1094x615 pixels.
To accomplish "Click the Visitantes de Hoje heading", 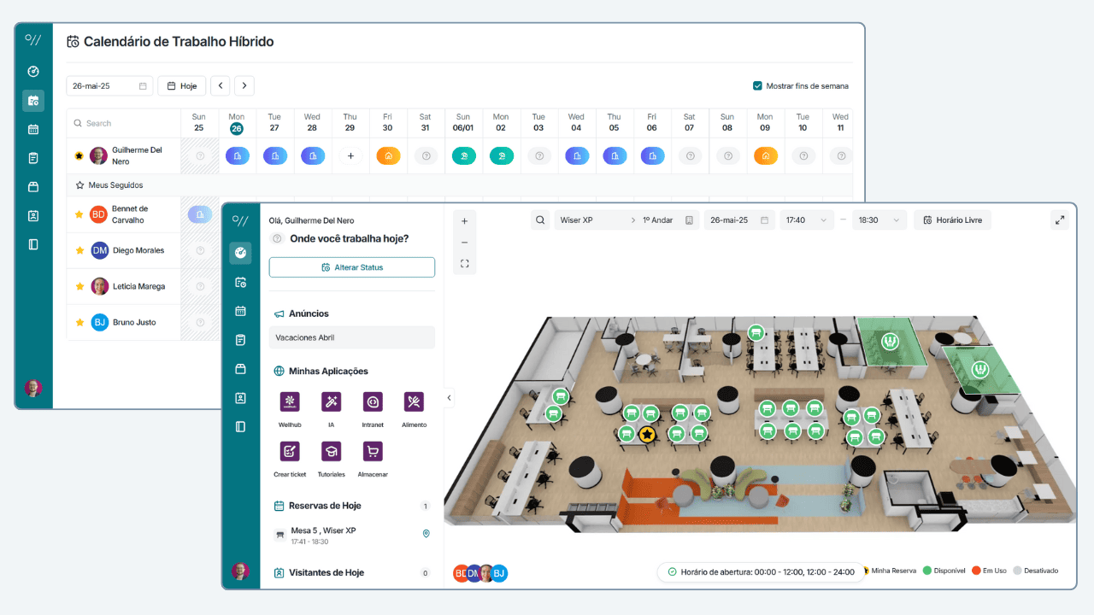I will (x=326, y=572).
